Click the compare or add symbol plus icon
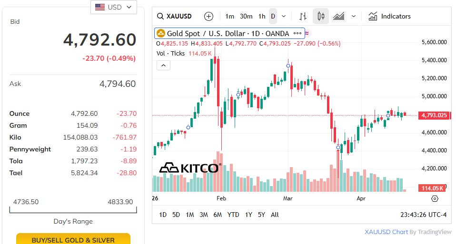Screen dimensions: 456x244 click(208, 16)
